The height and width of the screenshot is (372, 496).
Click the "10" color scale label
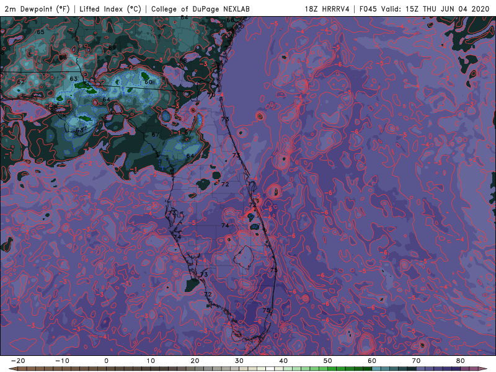coord(151,361)
